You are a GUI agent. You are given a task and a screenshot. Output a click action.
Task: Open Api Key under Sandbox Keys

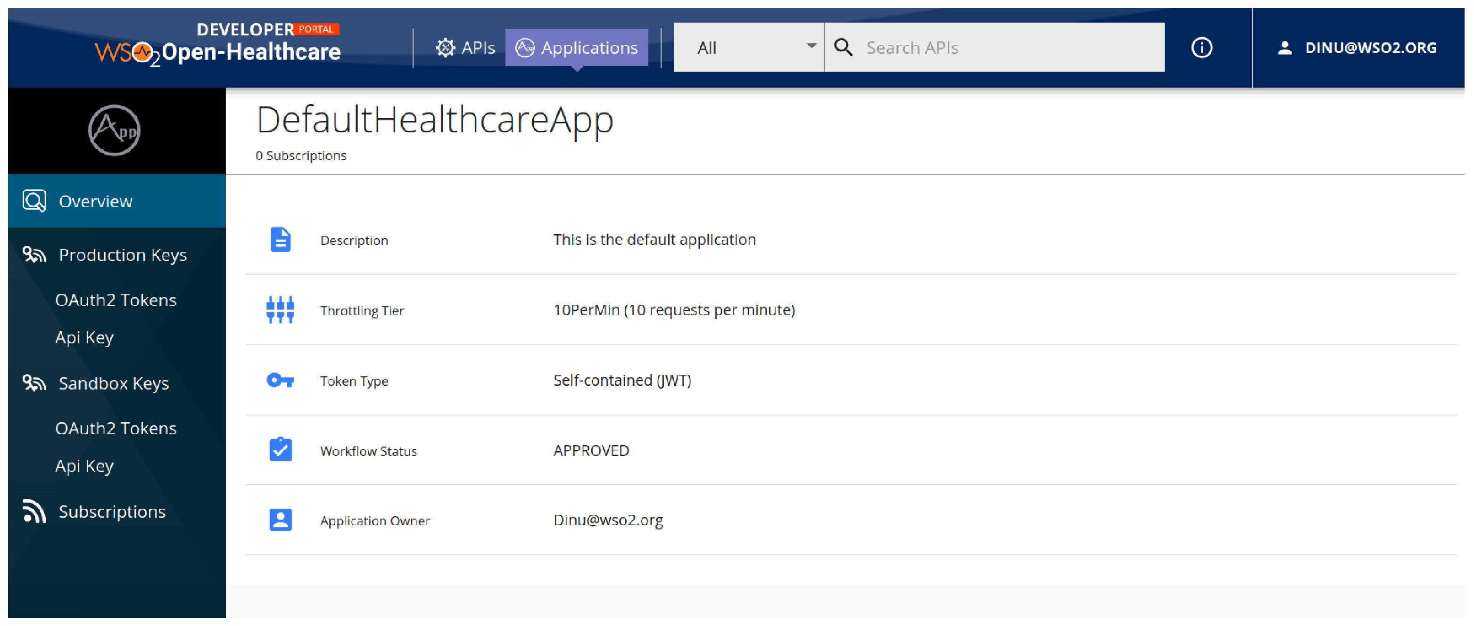[x=84, y=466]
